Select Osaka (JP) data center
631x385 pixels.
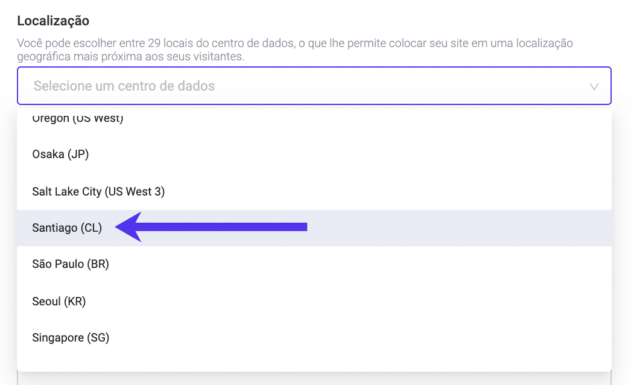coord(60,154)
